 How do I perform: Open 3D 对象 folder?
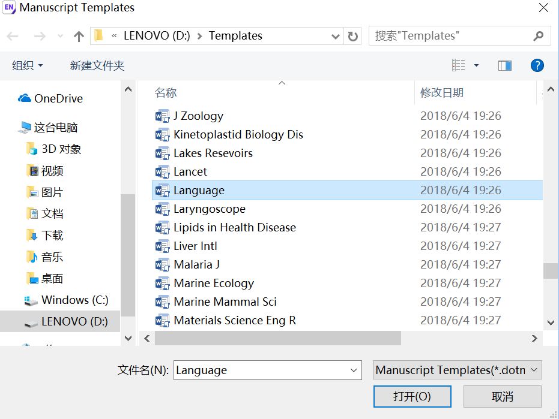point(54,149)
